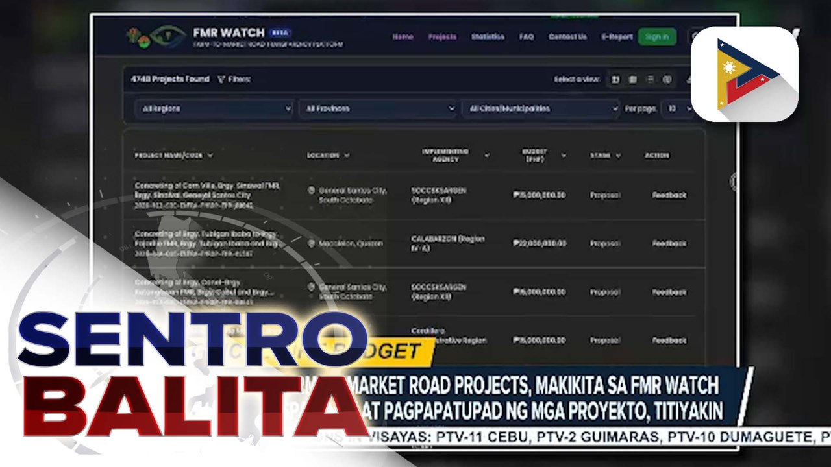This screenshot has width=831, height=467.
Task: Open the Home nav link
Action: point(403,37)
